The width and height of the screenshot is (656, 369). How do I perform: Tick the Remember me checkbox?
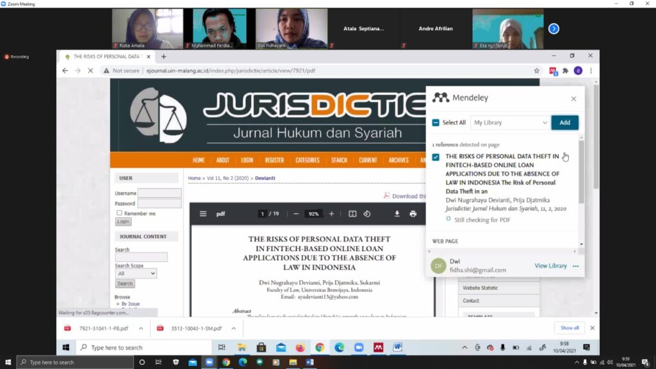[x=119, y=213]
